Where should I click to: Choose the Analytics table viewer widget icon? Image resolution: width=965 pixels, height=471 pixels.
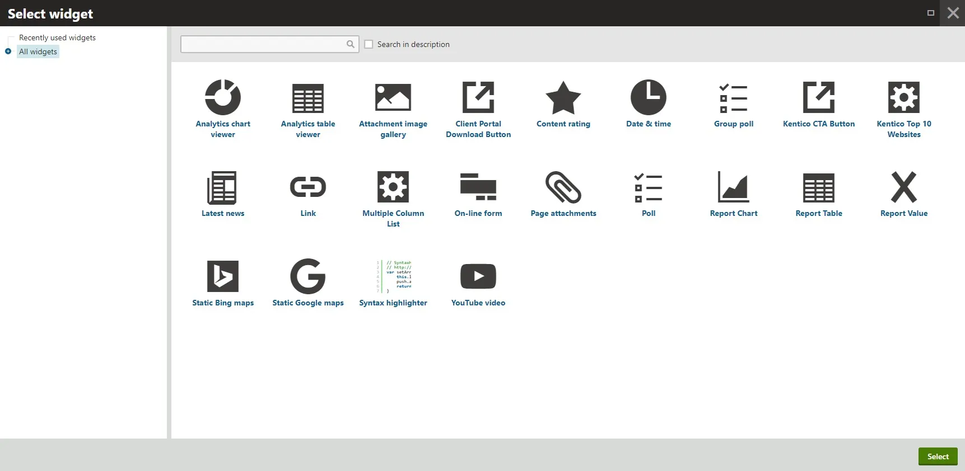[308, 98]
